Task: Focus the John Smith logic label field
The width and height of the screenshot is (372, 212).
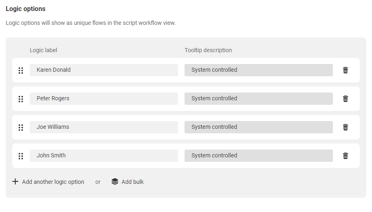Action: pyautogui.click(x=103, y=155)
